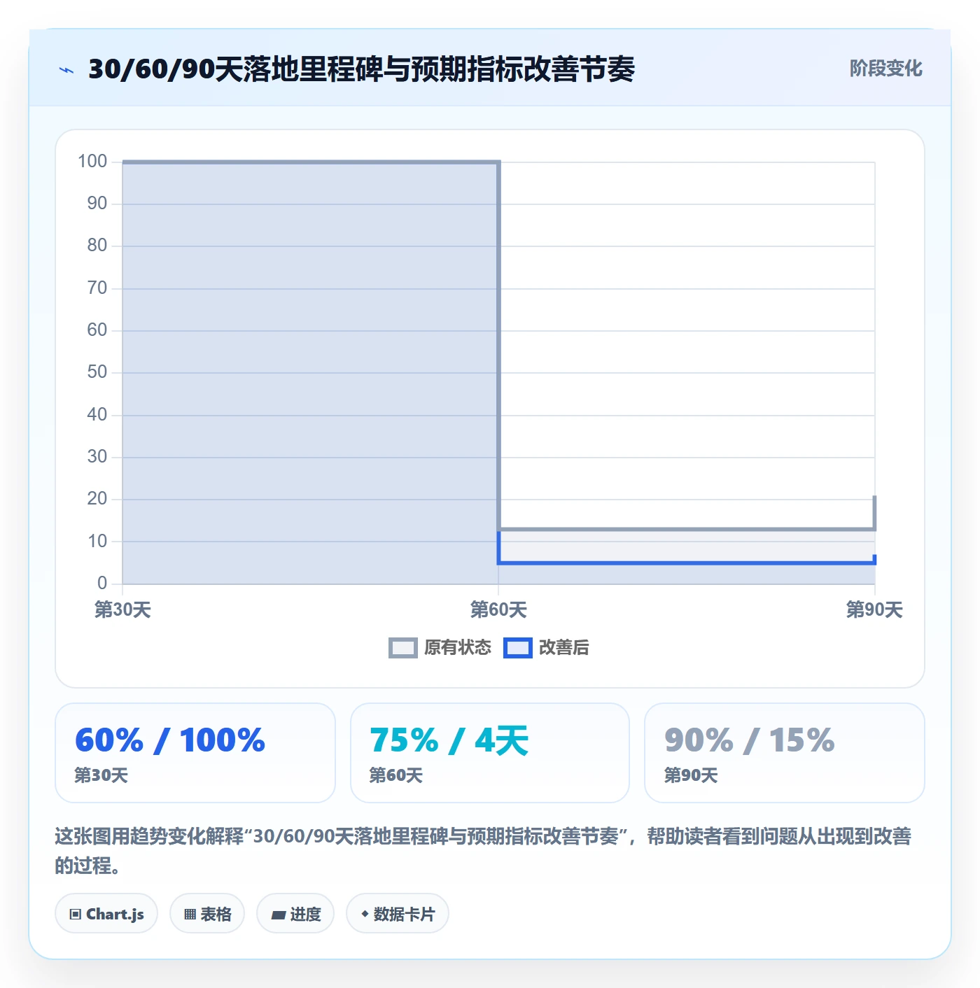The height and width of the screenshot is (988, 980).
Task: Click the 60% / 100% data card value
Action: click(x=170, y=740)
